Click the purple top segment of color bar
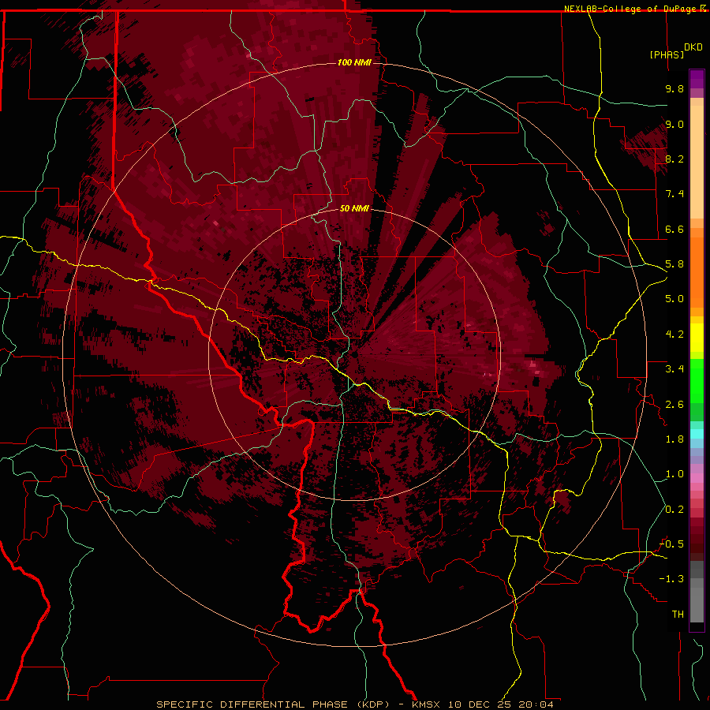The height and width of the screenshot is (710, 710). click(697, 79)
